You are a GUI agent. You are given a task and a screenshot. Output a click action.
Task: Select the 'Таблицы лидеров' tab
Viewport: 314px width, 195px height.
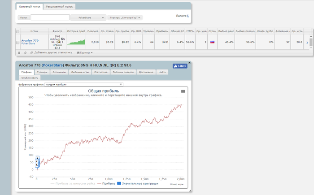tap(123, 72)
